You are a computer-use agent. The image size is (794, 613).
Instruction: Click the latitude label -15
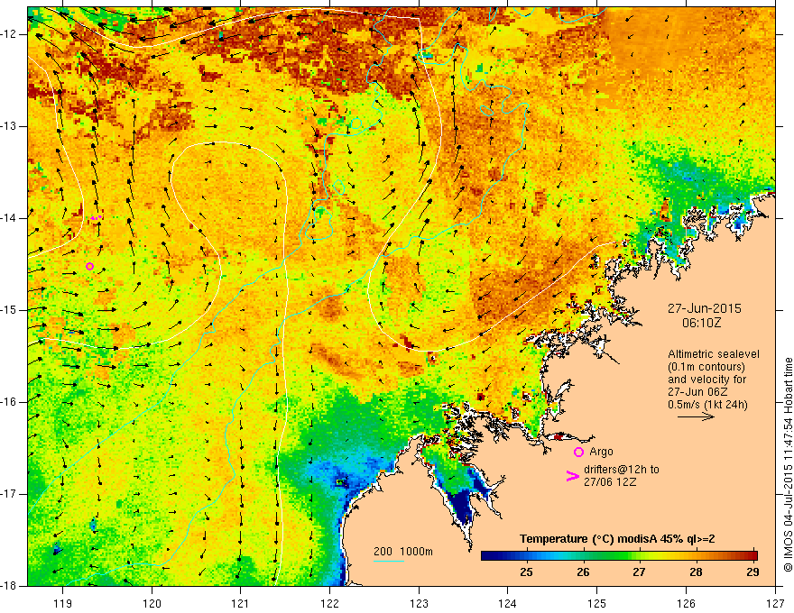[9, 310]
